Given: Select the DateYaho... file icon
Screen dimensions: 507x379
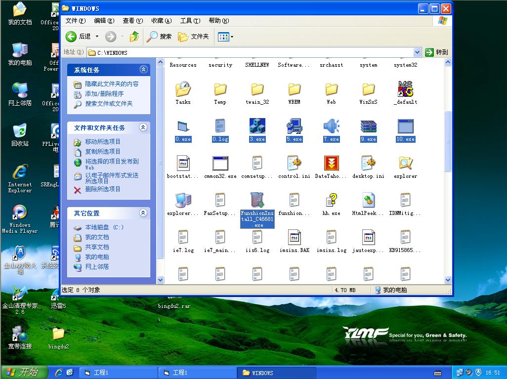Looking at the screenshot, I should 331,164.
